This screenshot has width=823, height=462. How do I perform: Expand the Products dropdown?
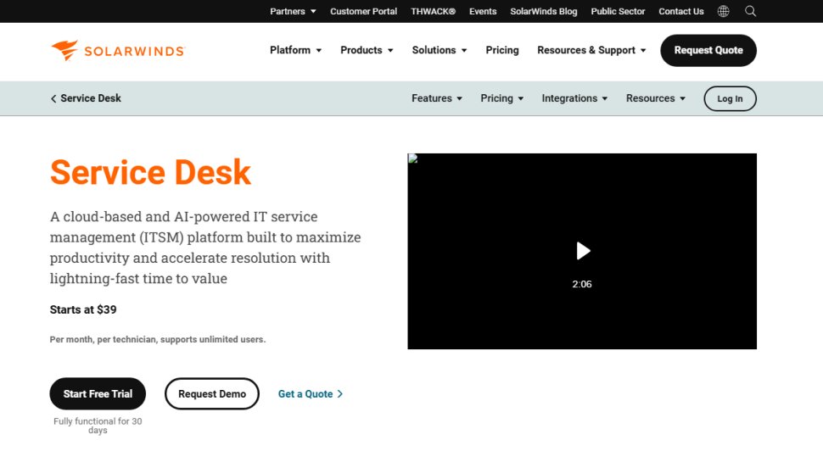click(x=367, y=50)
